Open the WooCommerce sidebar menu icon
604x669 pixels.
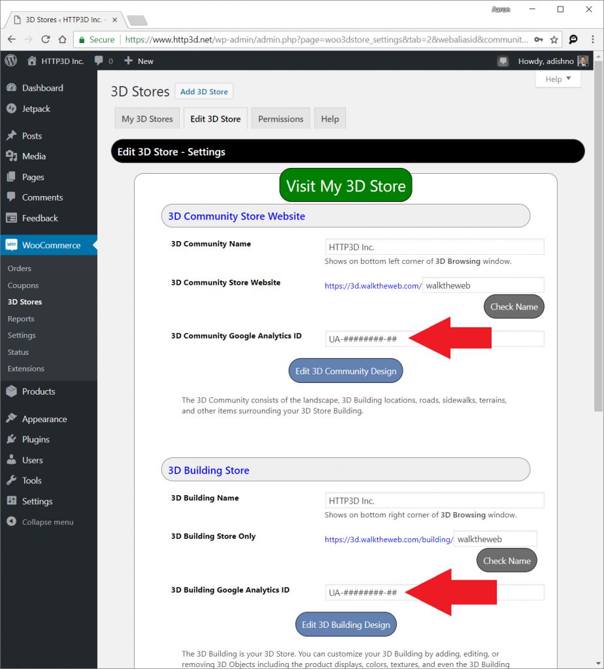12,244
